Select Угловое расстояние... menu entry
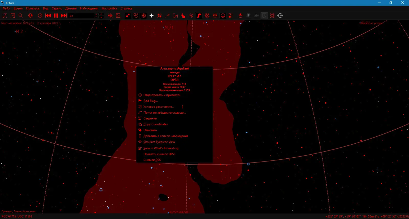 [x=174, y=107]
